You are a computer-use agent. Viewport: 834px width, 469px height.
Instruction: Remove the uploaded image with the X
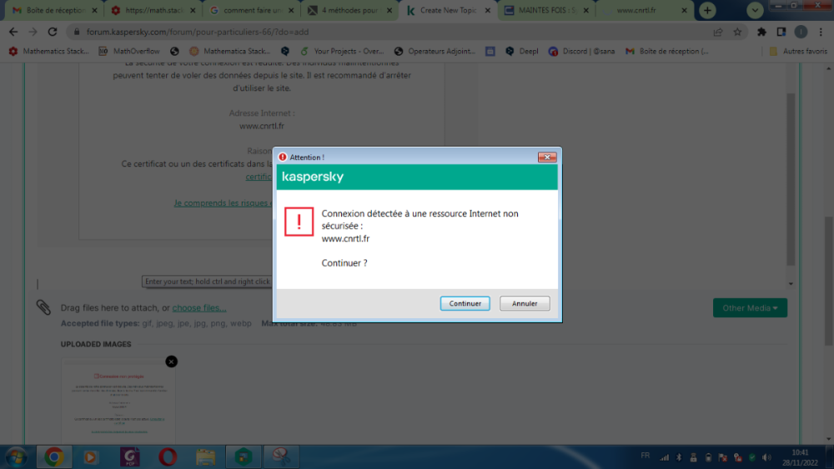(x=171, y=362)
